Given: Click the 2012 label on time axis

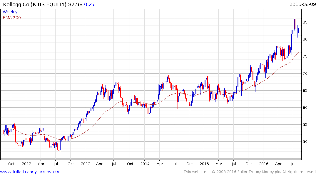Looking at the screenshot, I should coord(26,164).
